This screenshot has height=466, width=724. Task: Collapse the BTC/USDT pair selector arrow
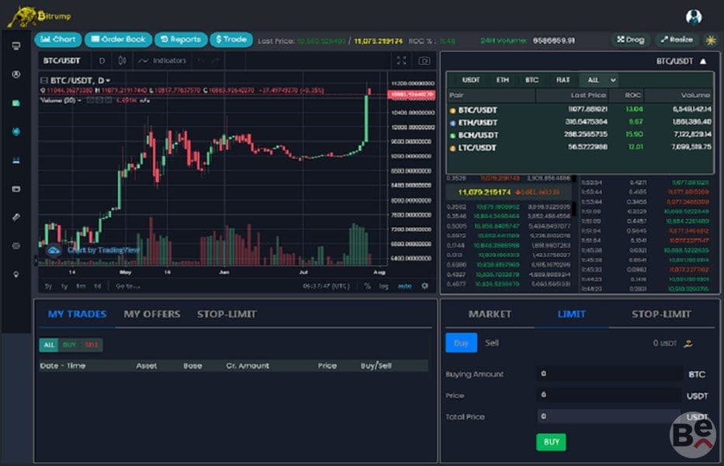click(x=703, y=61)
